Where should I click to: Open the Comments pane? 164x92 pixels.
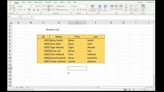point(150,2)
